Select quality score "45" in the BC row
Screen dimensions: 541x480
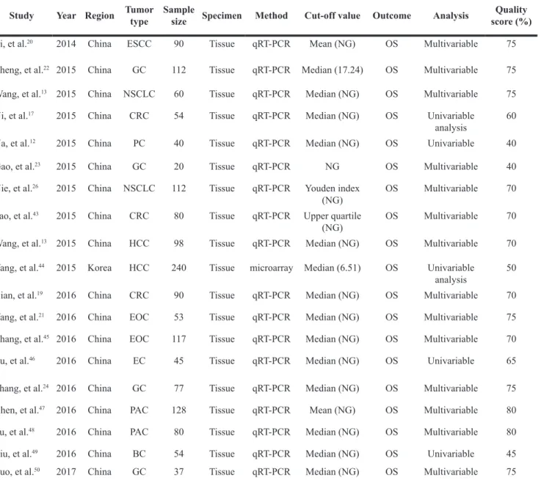click(x=511, y=454)
